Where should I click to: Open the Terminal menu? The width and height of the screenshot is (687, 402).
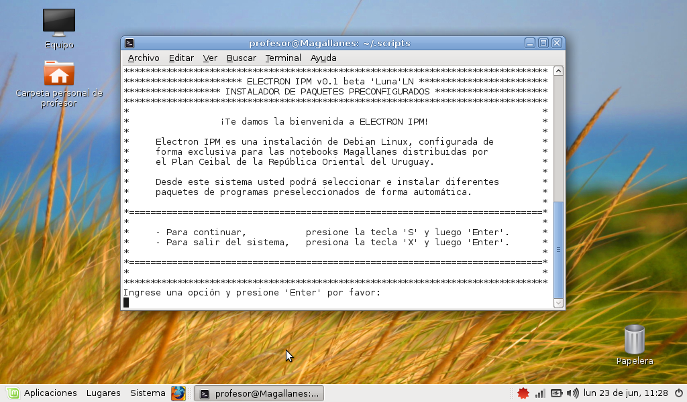pos(283,58)
